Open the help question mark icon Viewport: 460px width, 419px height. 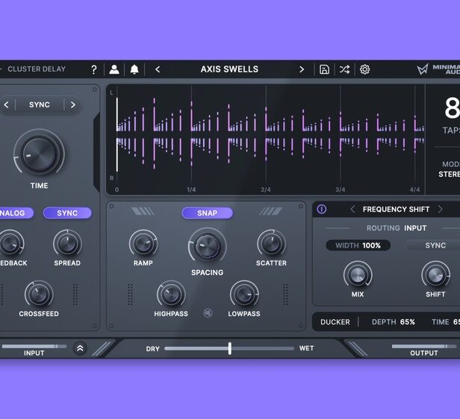coord(94,69)
